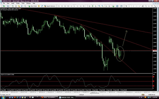Open the View menu

pyautogui.click(x=8, y=3)
